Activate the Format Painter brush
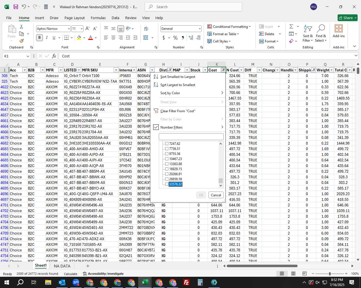This screenshot has height=288, width=361. [x=21, y=41]
